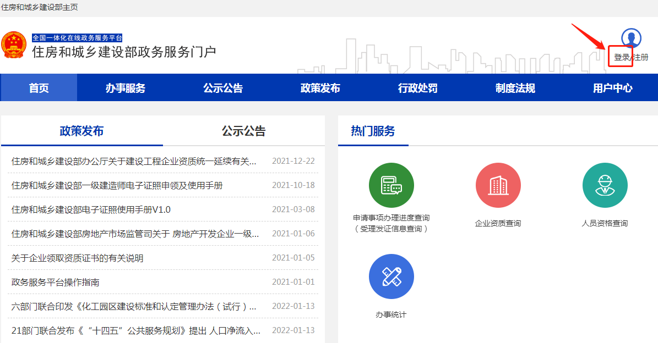Open 申请事项办理进度查询 green icon

coord(391,185)
